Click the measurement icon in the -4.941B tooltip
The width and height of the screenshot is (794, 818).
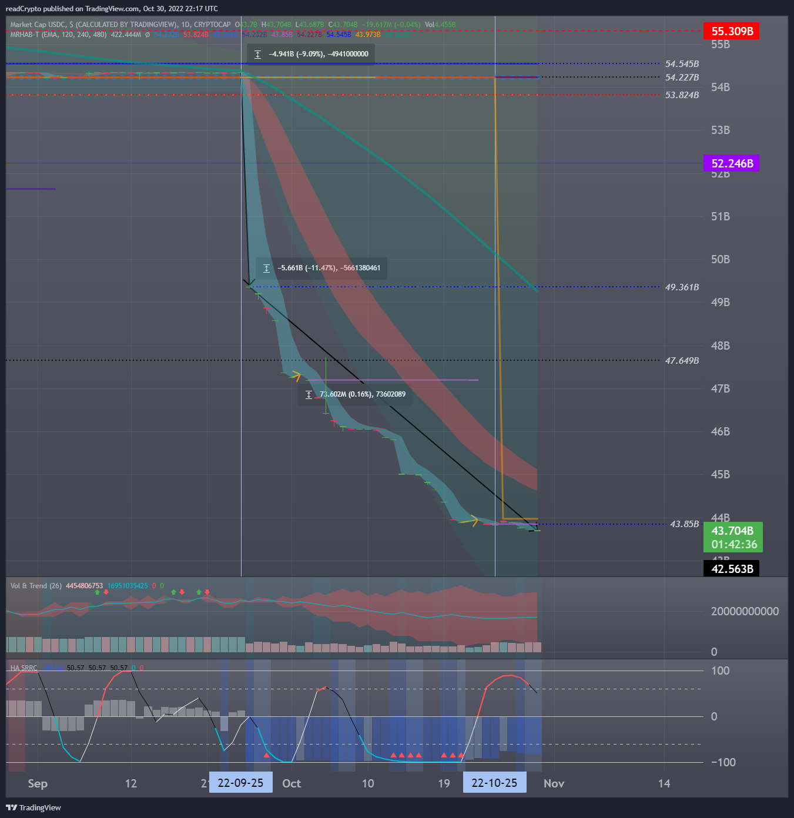pyautogui.click(x=257, y=54)
